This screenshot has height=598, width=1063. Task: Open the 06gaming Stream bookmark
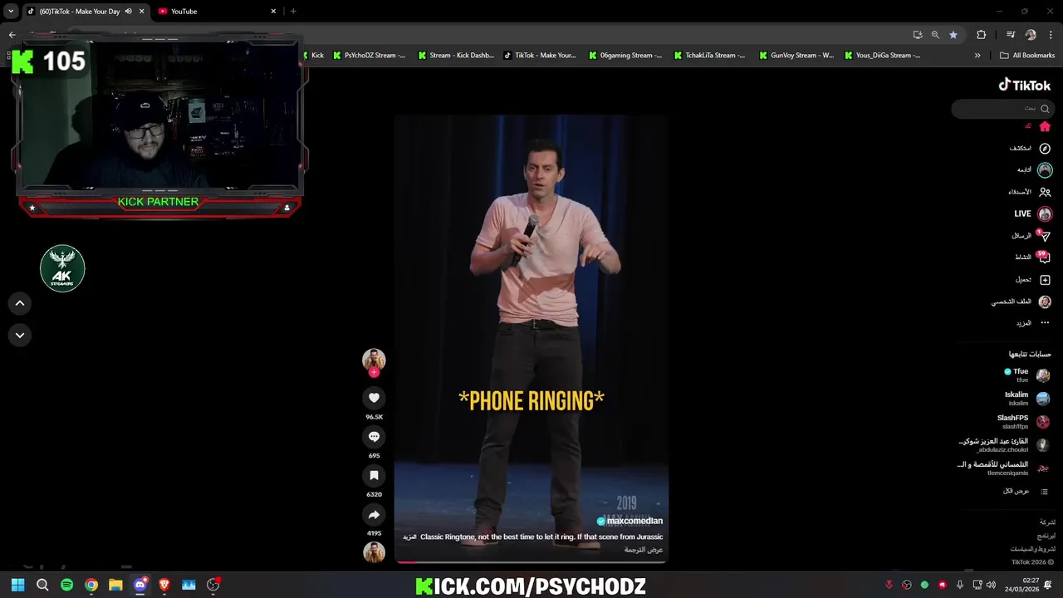click(x=625, y=56)
